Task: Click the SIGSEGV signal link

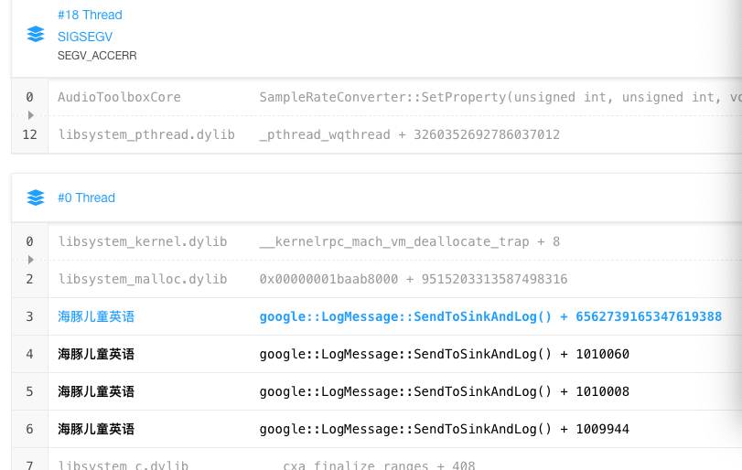Action: point(86,37)
